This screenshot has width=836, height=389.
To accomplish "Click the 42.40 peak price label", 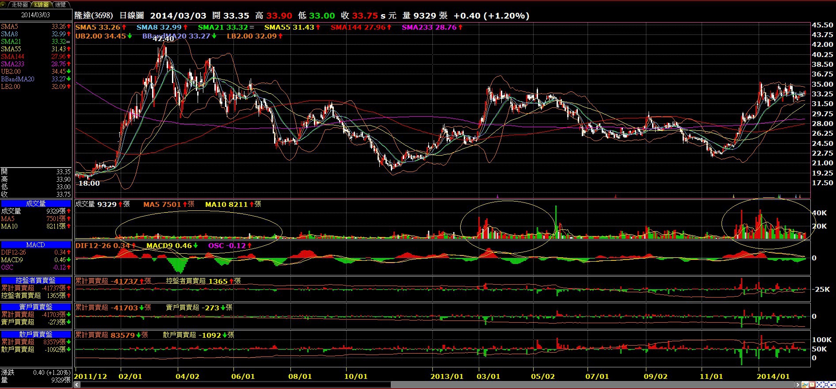I will coord(163,39).
